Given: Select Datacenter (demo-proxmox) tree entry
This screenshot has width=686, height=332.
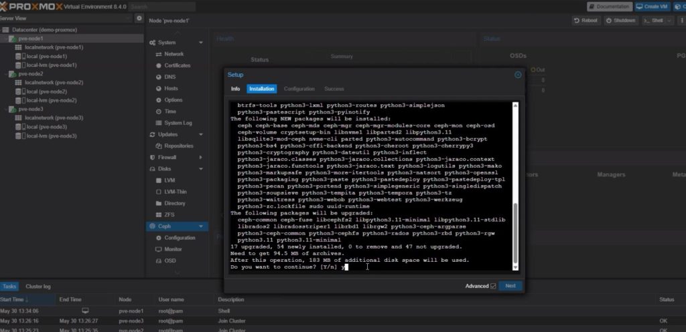Looking at the screenshot, I should [x=45, y=29].
